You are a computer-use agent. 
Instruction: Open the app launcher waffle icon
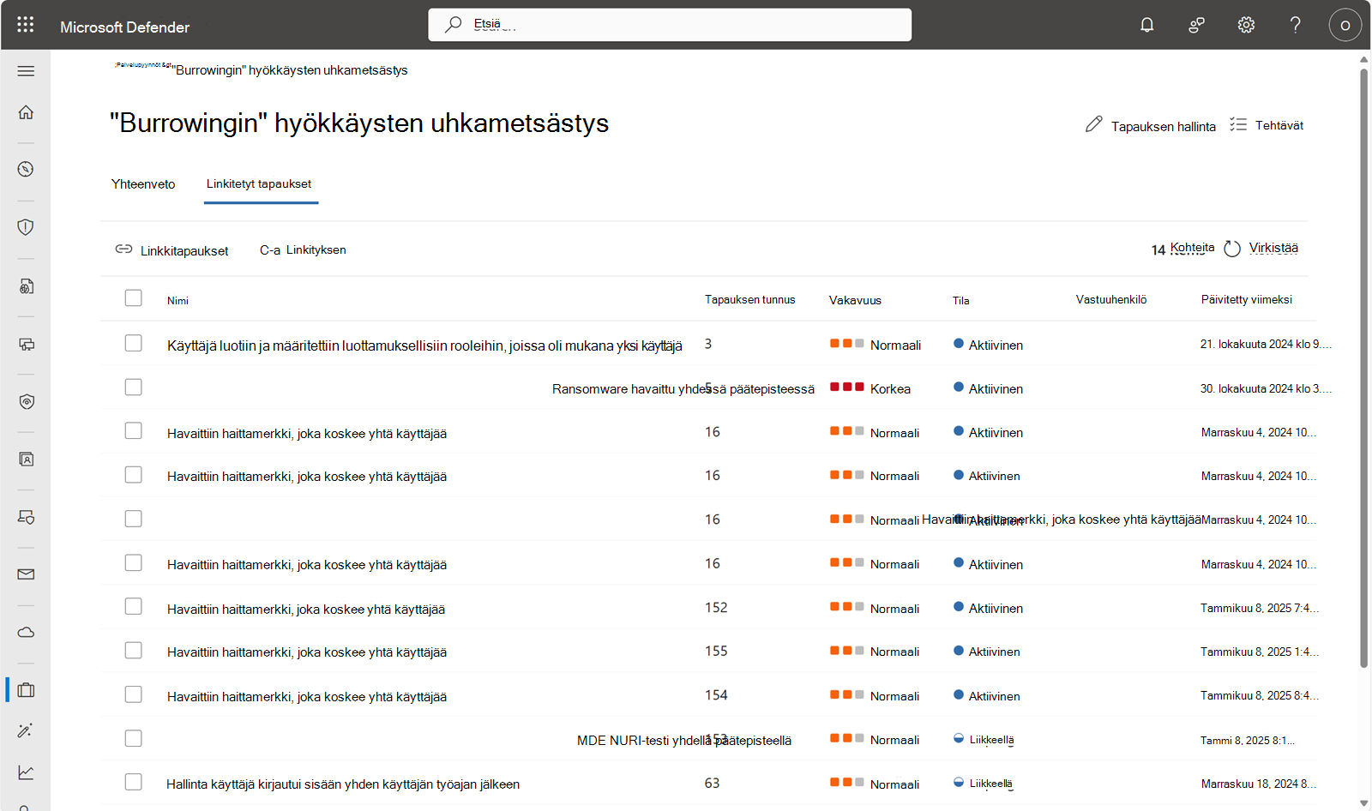click(x=26, y=25)
